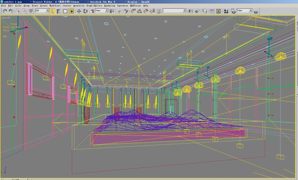Activate the Select Object arrow tool
298x180 pixels.
tap(52, 11)
